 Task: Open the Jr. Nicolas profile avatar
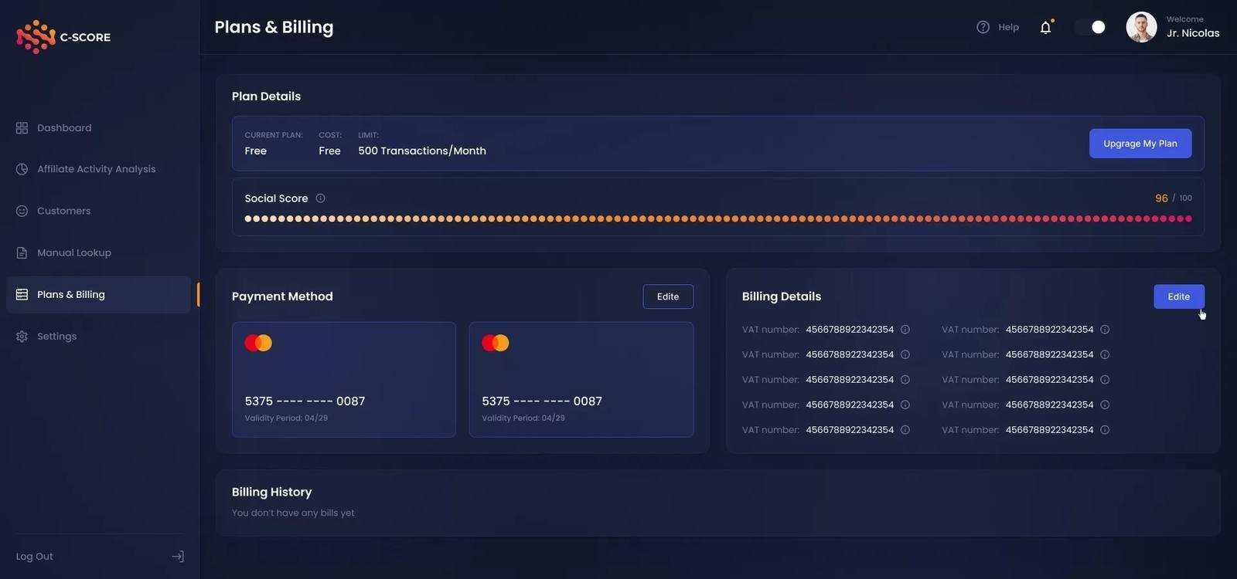pyautogui.click(x=1141, y=27)
